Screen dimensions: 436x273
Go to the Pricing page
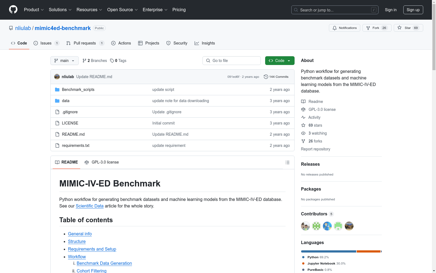pyautogui.click(x=179, y=10)
